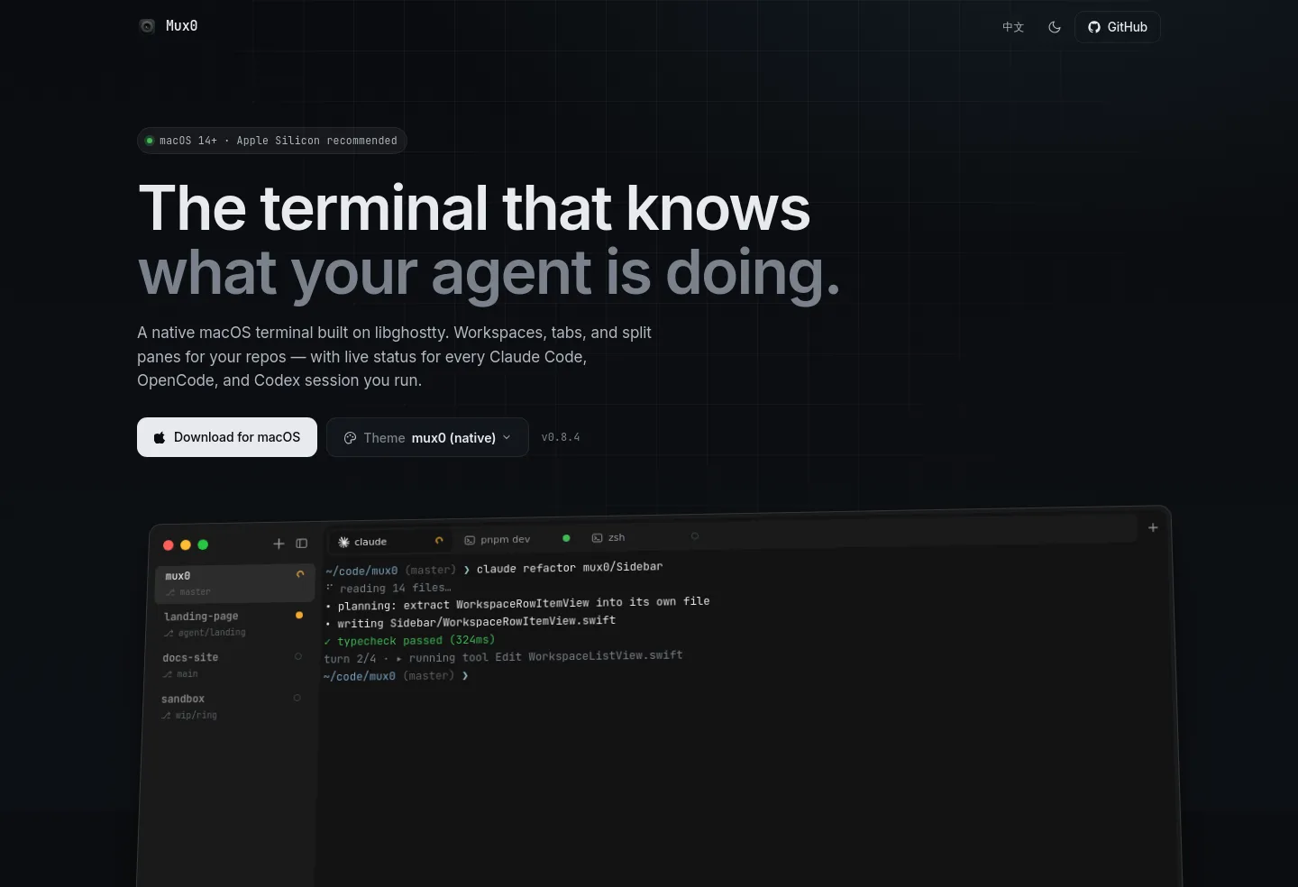Viewport: 1298px width, 887px height.
Task: Click planning: extract WorkspaceRowItemView line
Action: point(517,603)
